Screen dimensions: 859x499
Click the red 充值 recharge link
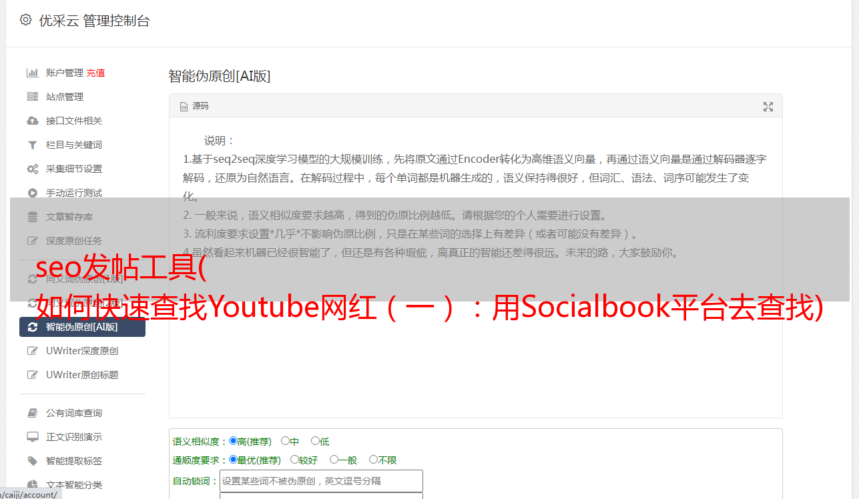(95, 73)
